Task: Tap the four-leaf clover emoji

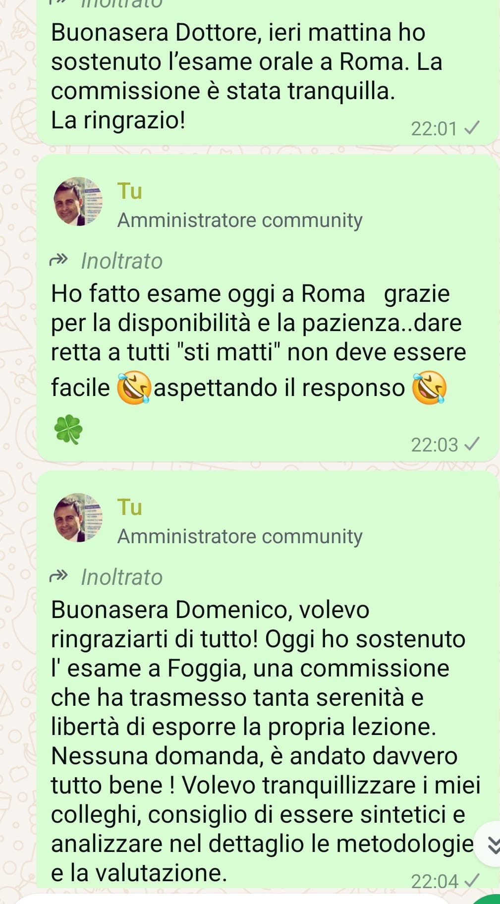Action: (68, 429)
